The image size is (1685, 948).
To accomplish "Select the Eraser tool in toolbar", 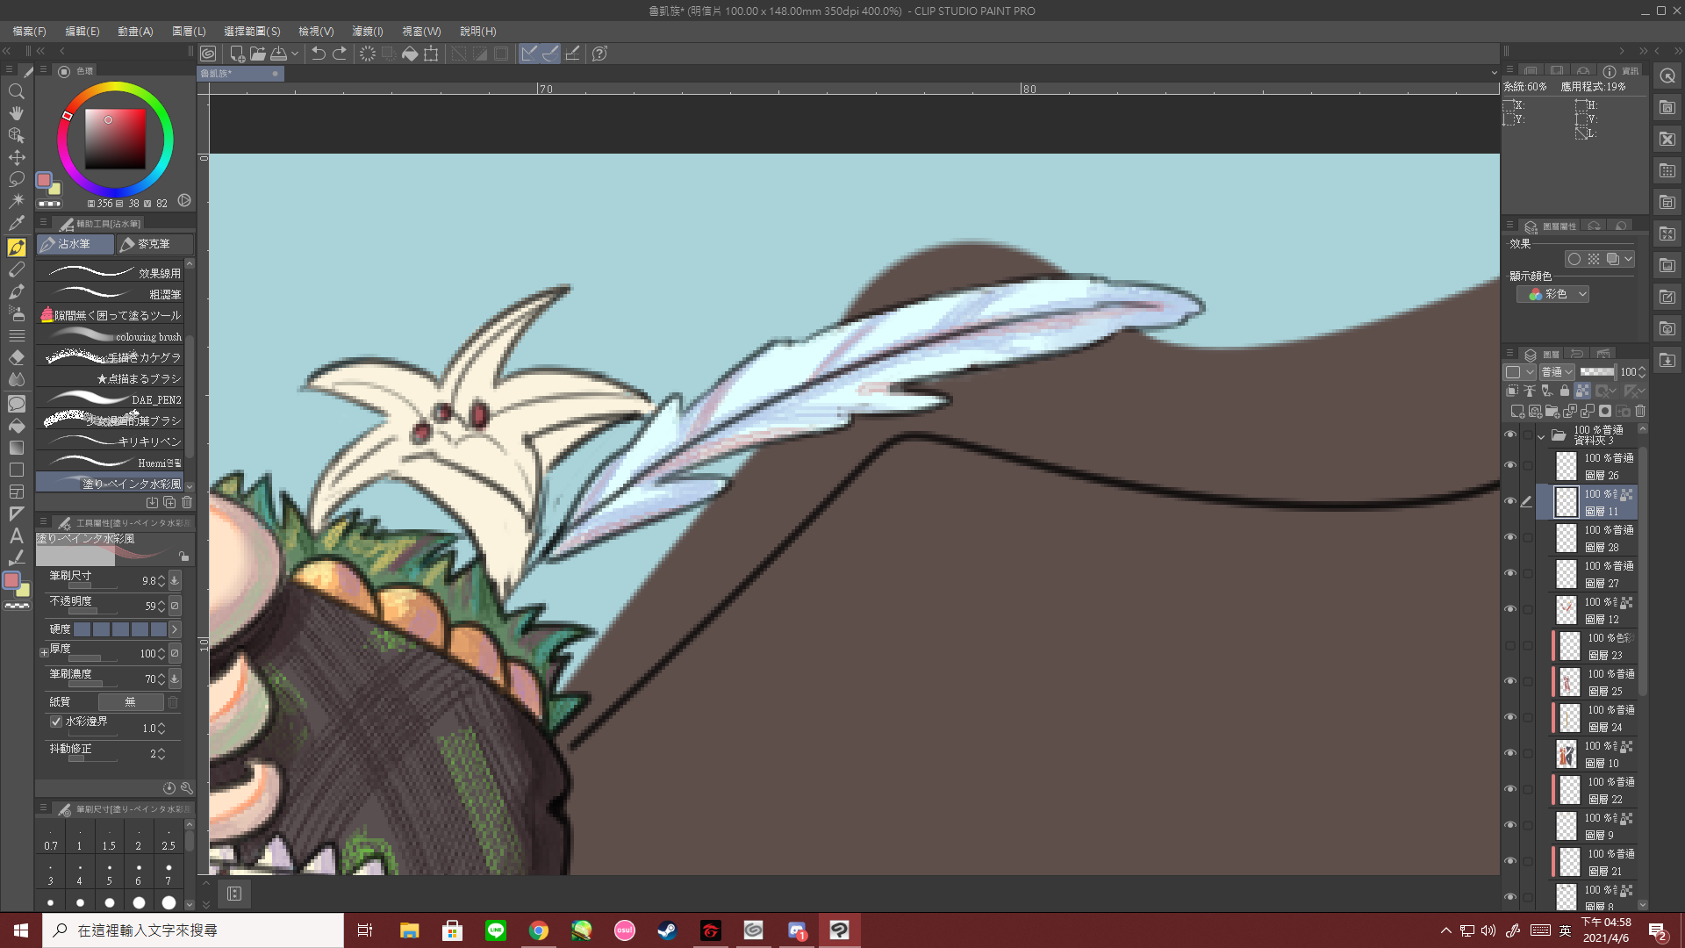I will pos(16,357).
